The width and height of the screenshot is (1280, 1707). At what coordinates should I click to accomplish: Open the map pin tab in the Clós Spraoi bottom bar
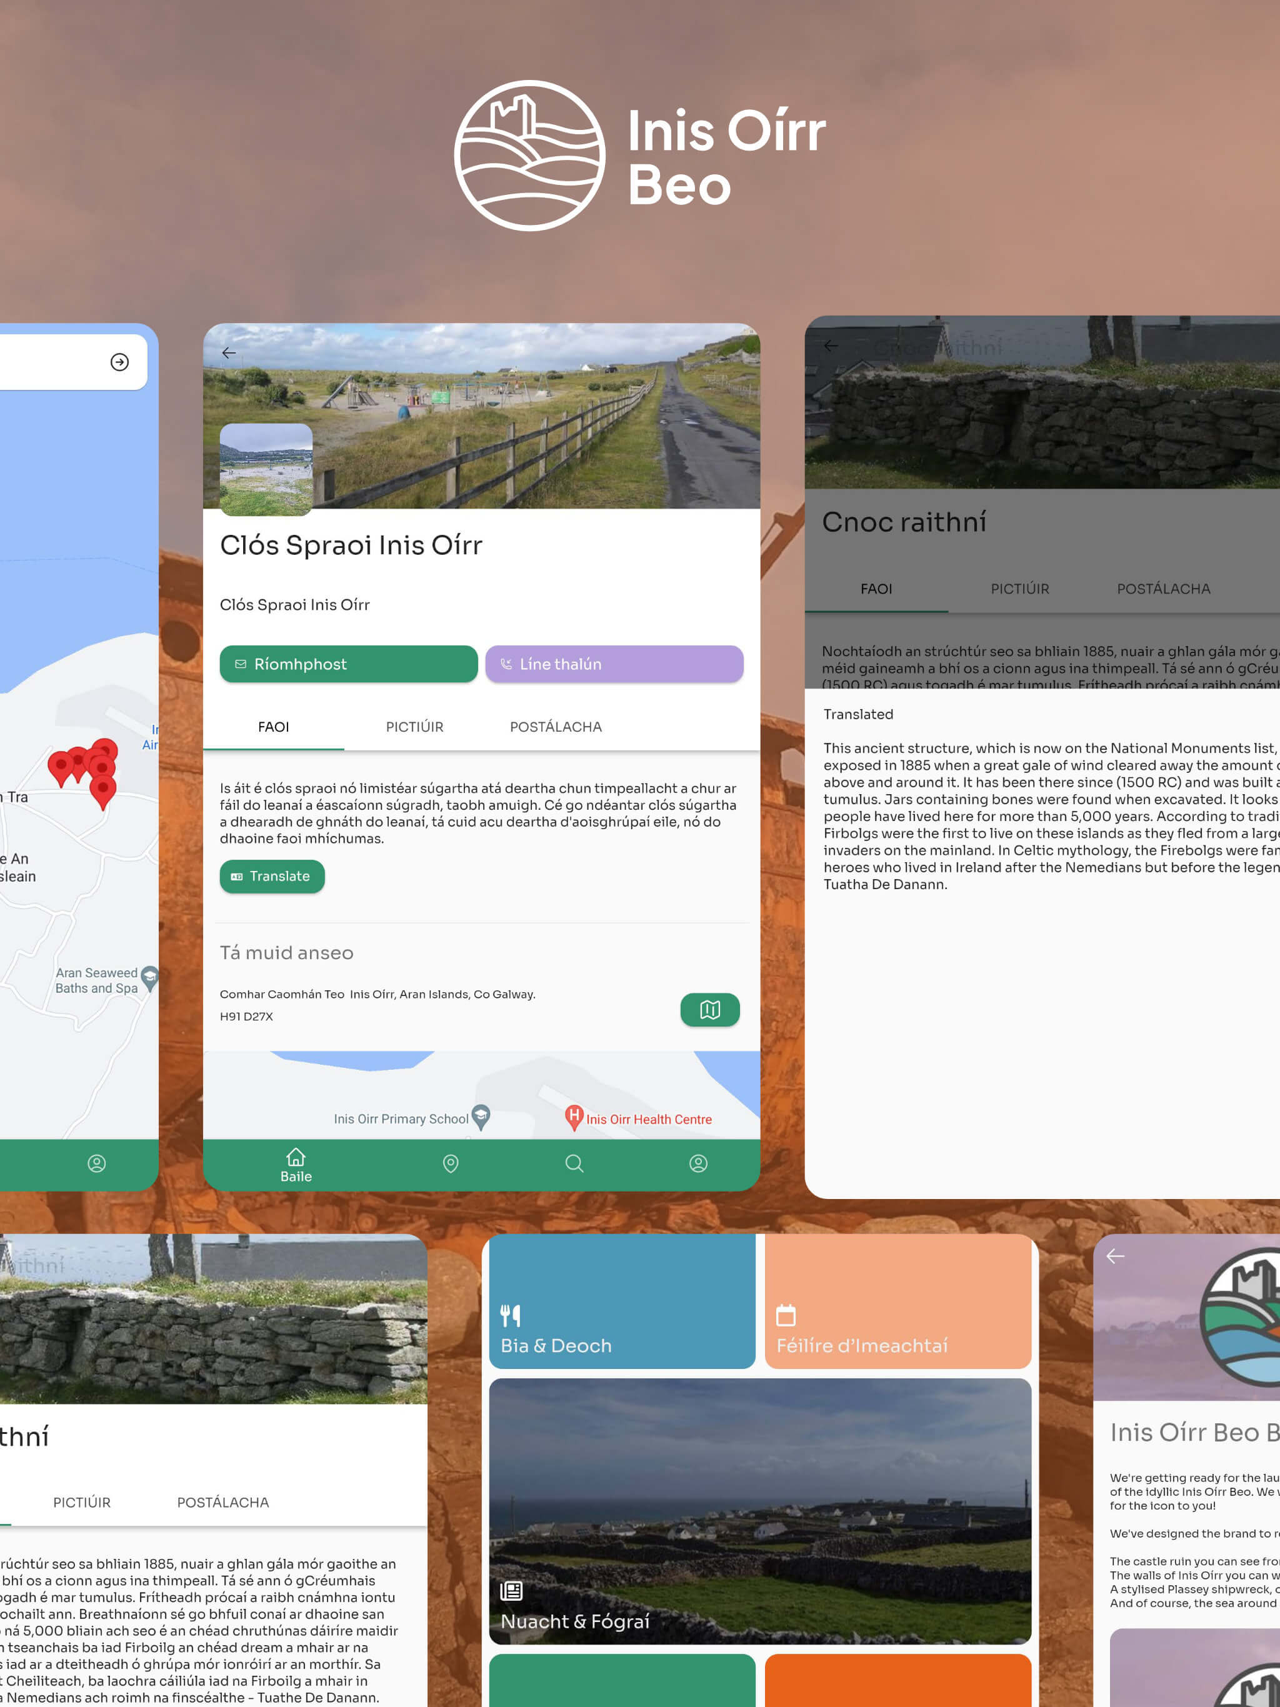451,1164
